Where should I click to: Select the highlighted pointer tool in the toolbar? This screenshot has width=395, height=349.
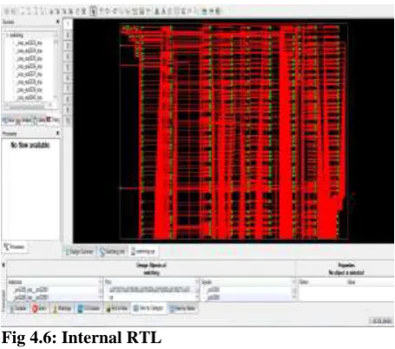(x=93, y=11)
